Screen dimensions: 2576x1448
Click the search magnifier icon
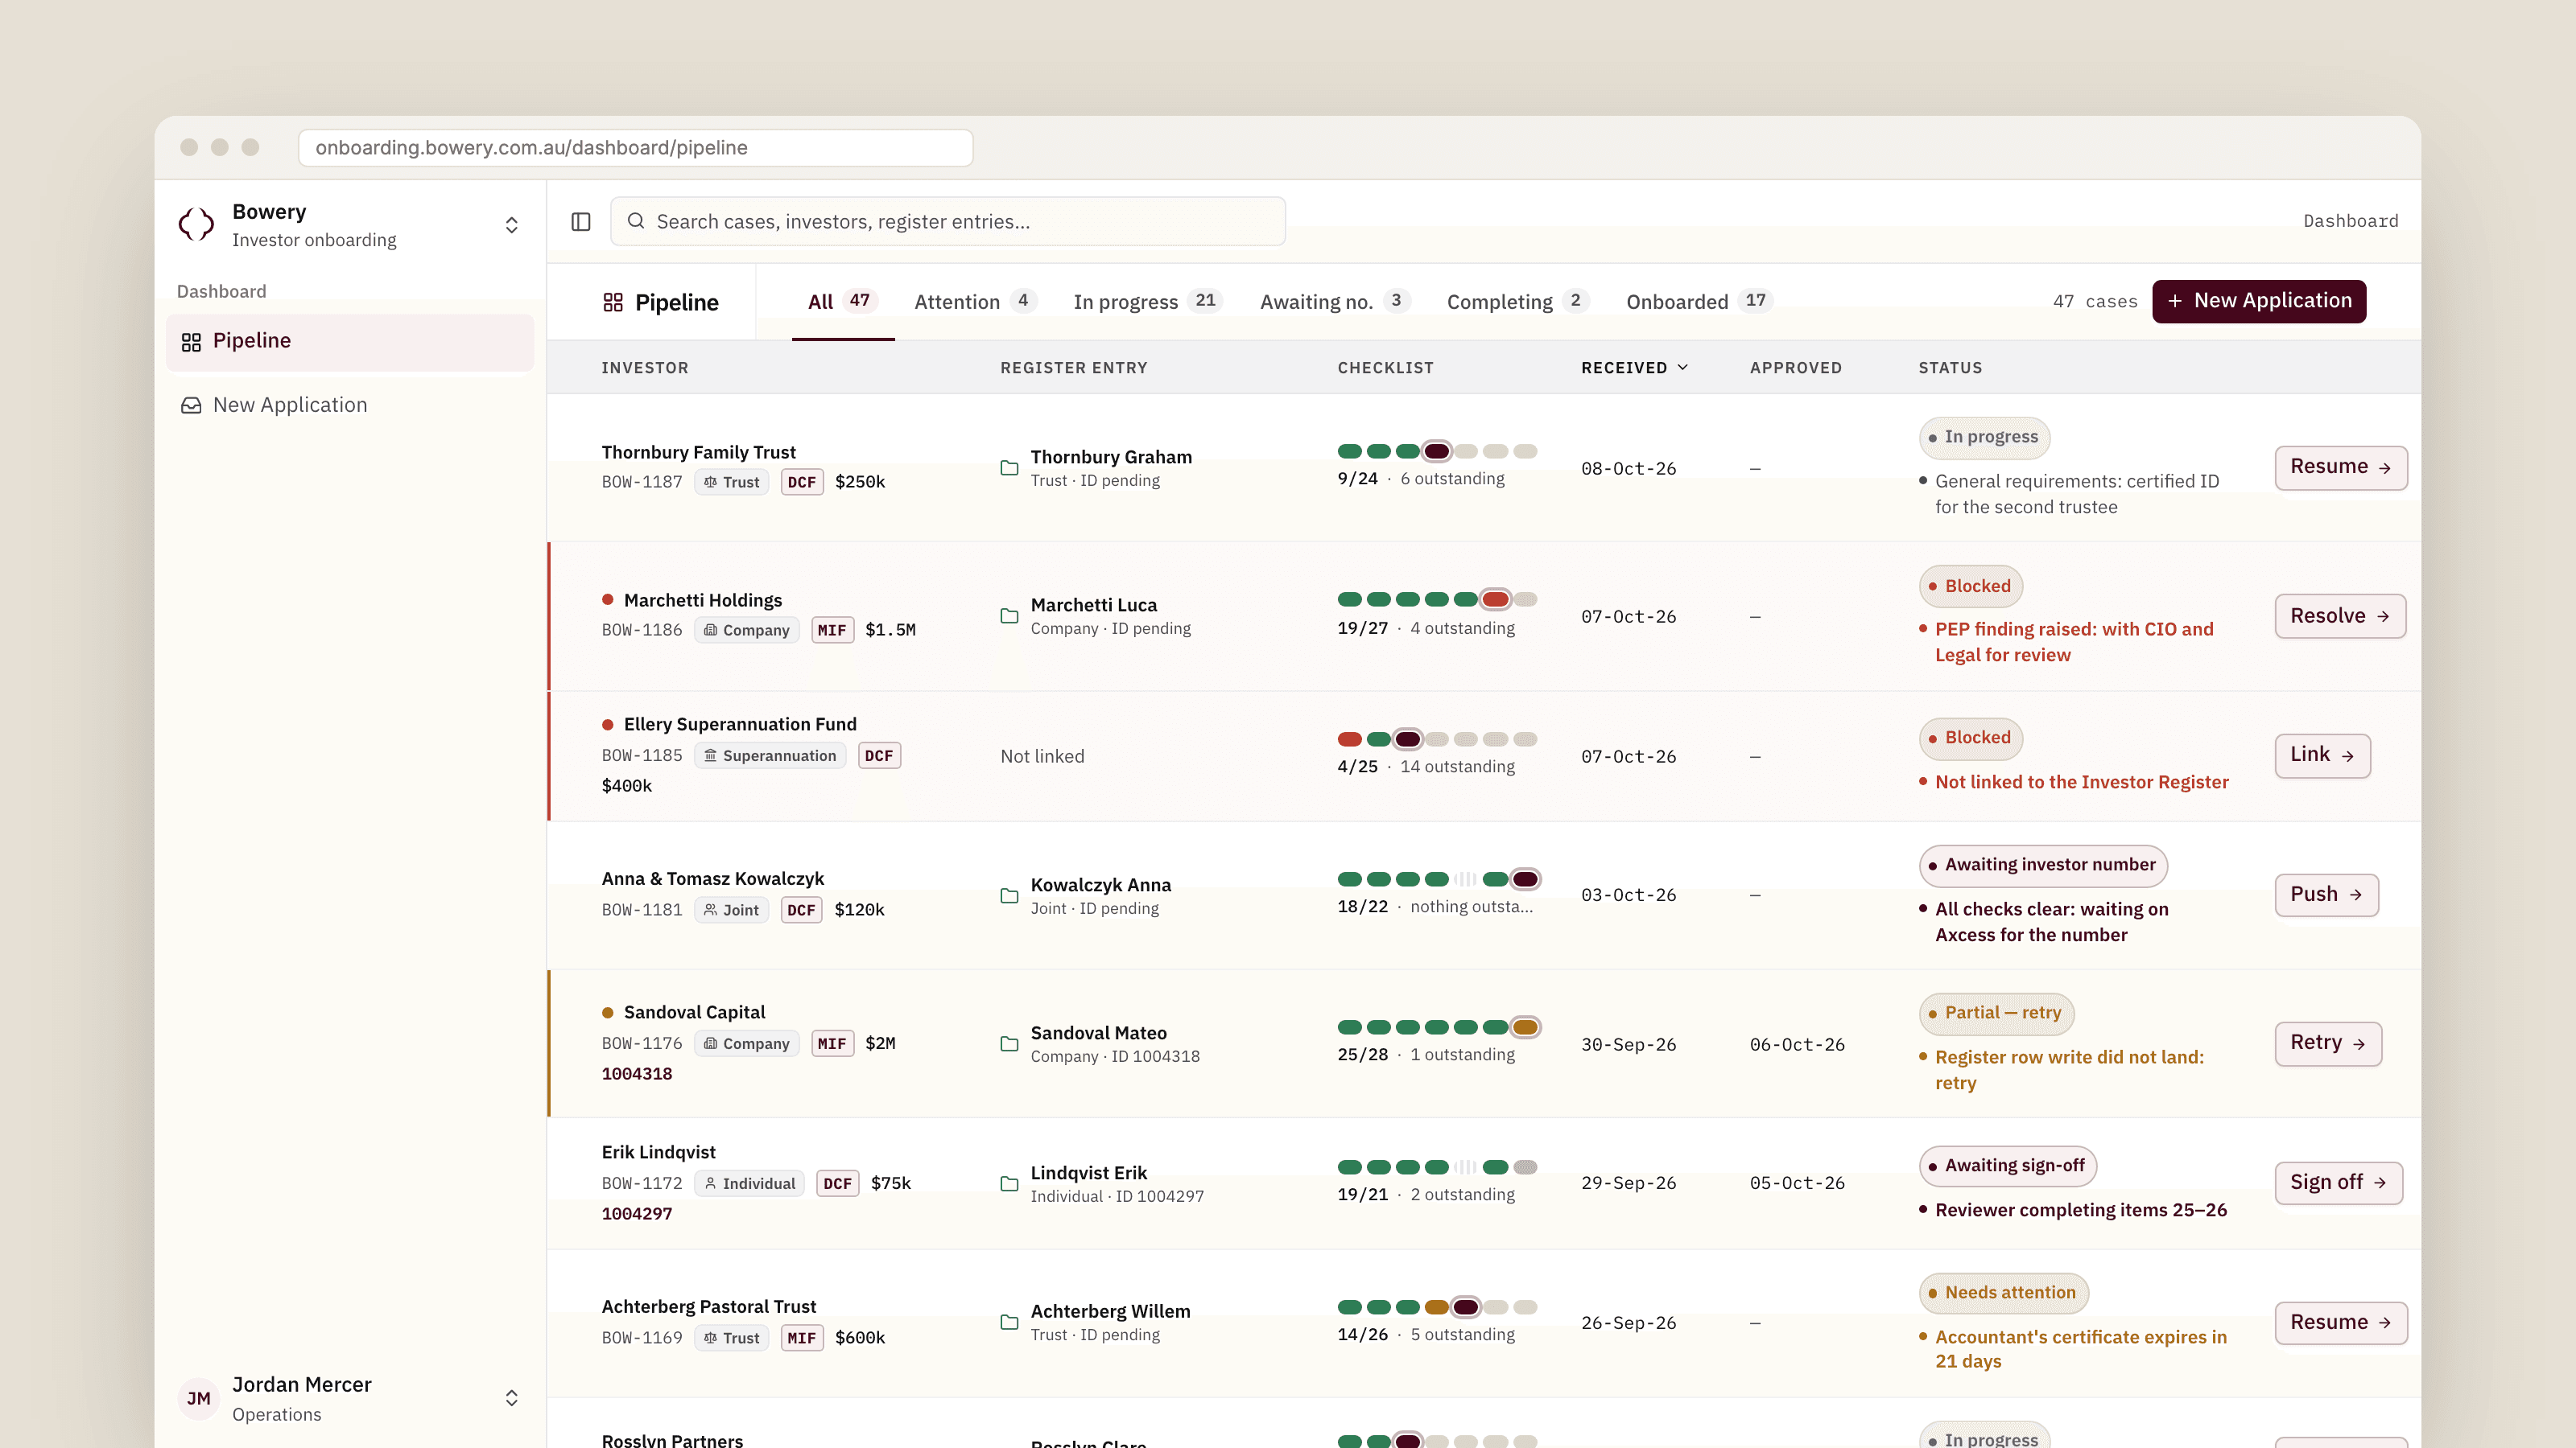[636, 221]
